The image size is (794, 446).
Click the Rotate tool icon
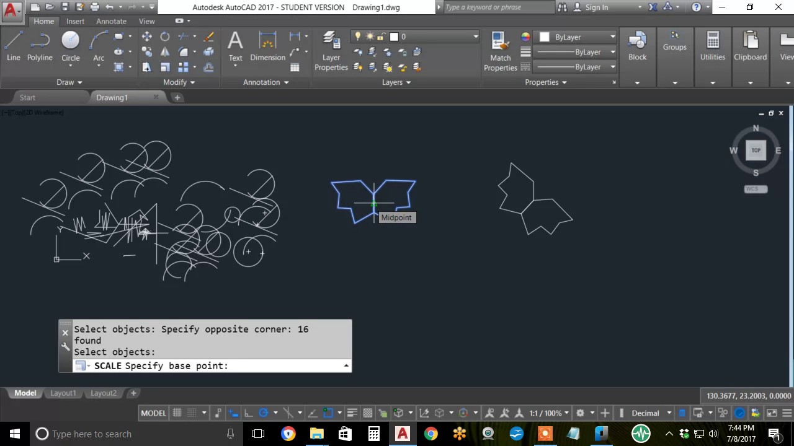coord(165,37)
